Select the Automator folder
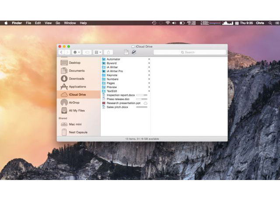This screenshot has height=201, width=280. 126,59
